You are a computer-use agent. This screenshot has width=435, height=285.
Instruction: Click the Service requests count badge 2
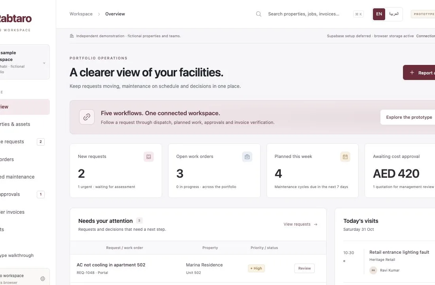point(41,142)
